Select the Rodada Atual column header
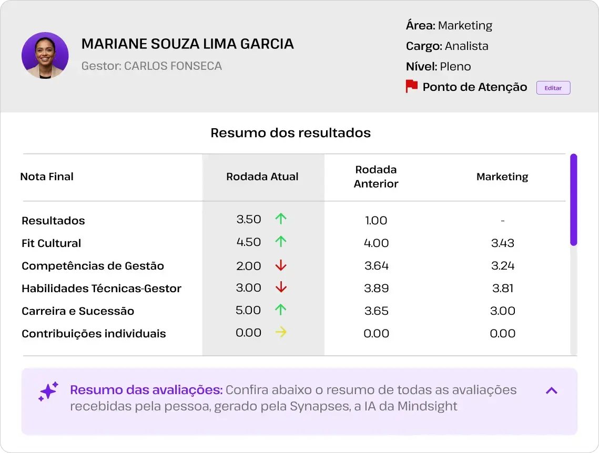Image resolution: width=599 pixels, height=453 pixels. click(x=262, y=177)
